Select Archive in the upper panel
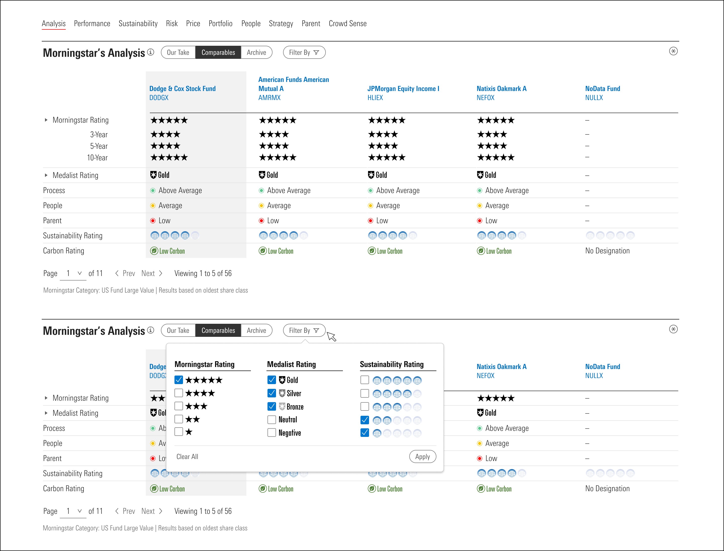 click(256, 53)
